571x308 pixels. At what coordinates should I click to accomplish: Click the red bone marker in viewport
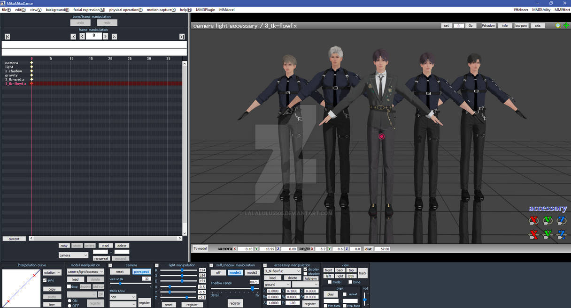click(381, 136)
